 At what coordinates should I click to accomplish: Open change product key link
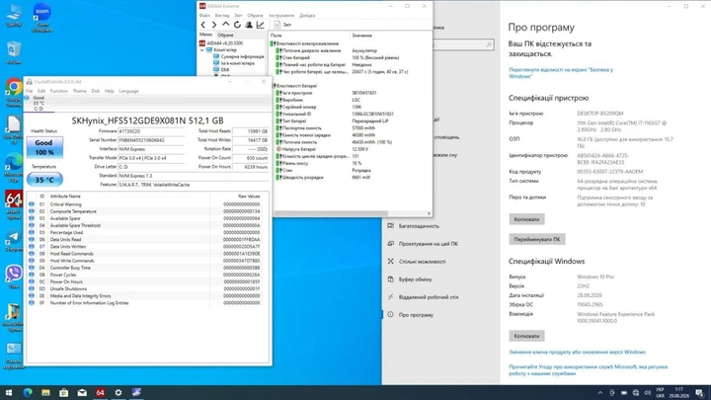(577, 352)
